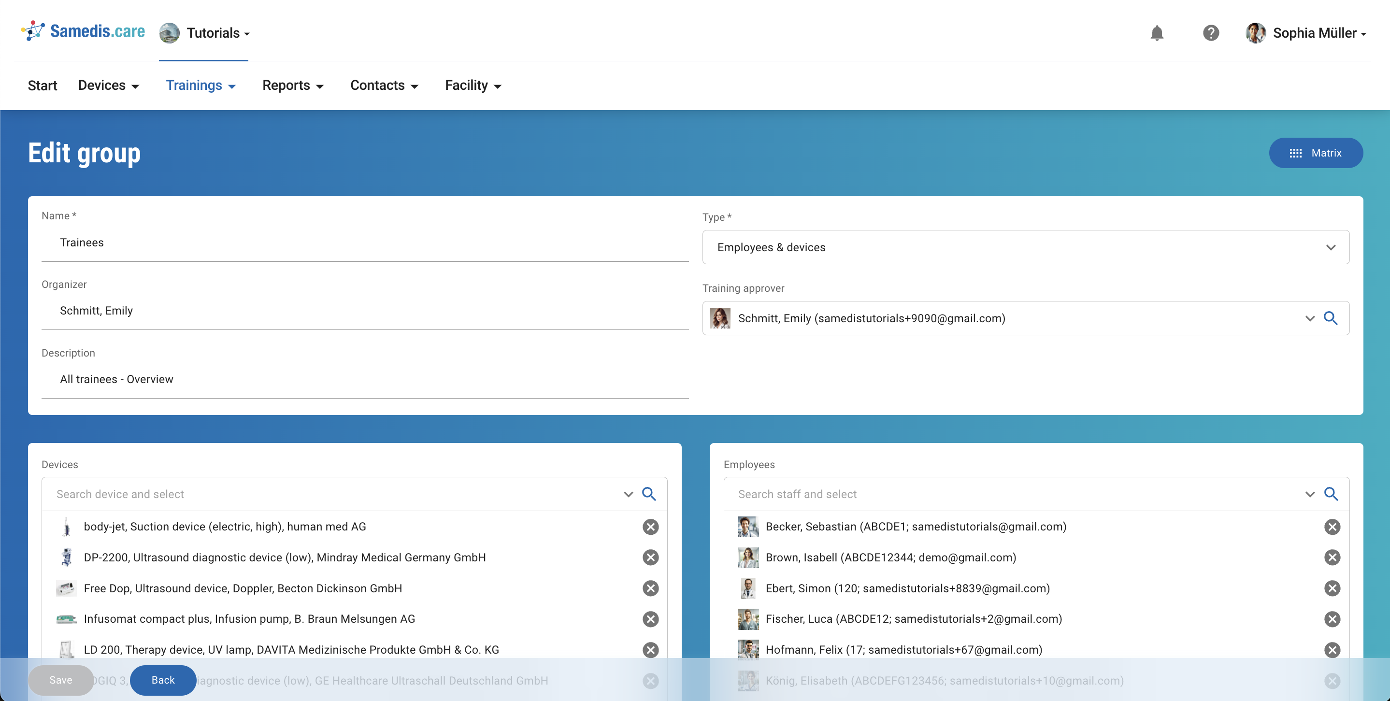Click the Samedis.care logo

(x=83, y=31)
